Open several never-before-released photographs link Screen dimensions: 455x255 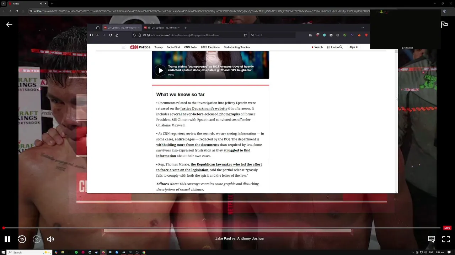click(205, 114)
